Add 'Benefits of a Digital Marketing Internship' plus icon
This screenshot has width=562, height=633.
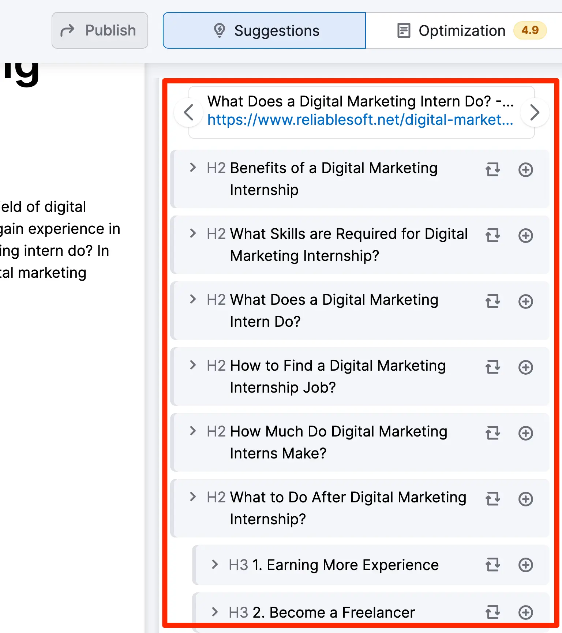click(x=525, y=170)
